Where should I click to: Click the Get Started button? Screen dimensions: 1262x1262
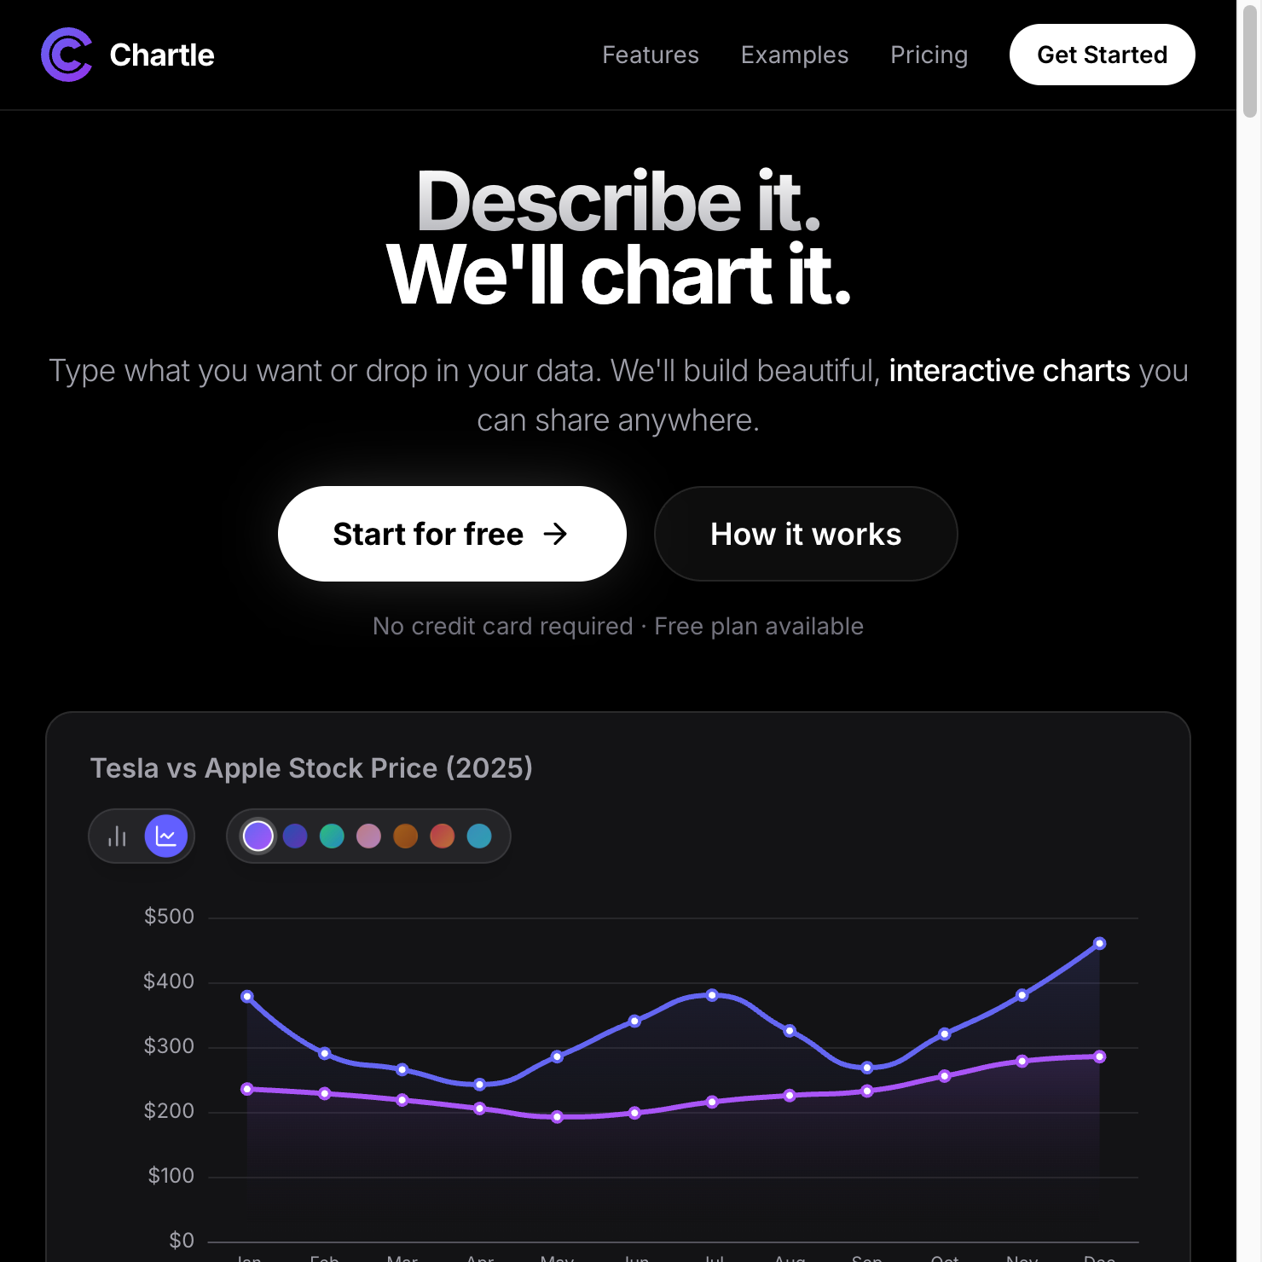1102,55
